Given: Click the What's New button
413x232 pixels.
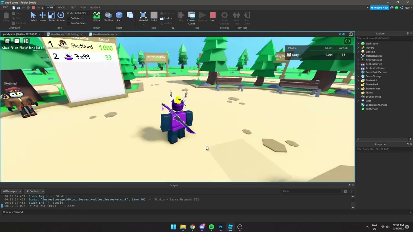Looking at the screenshot, I should pos(379,8).
